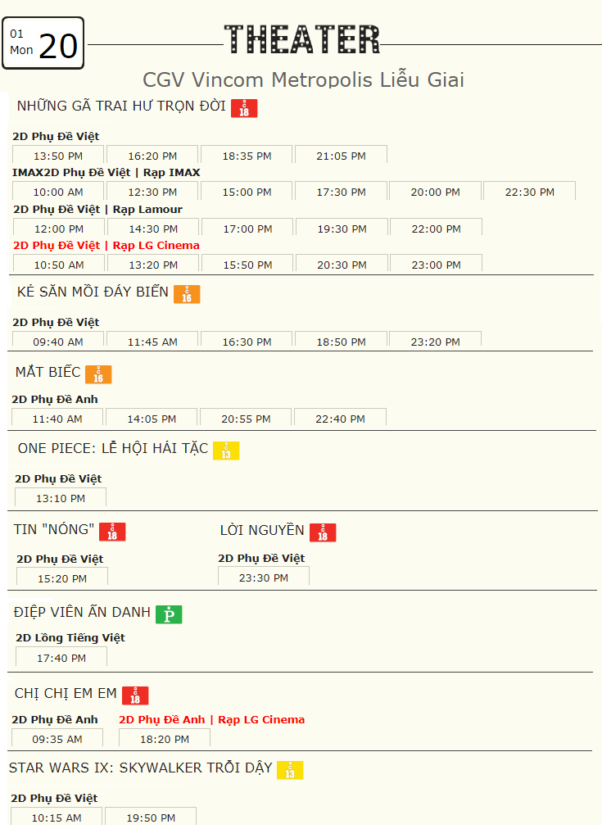
Task: Open the red 2D Phụ Đề Anh Rạp LG Cinema link
Action: pyautogui.click(x=212, y=719)
